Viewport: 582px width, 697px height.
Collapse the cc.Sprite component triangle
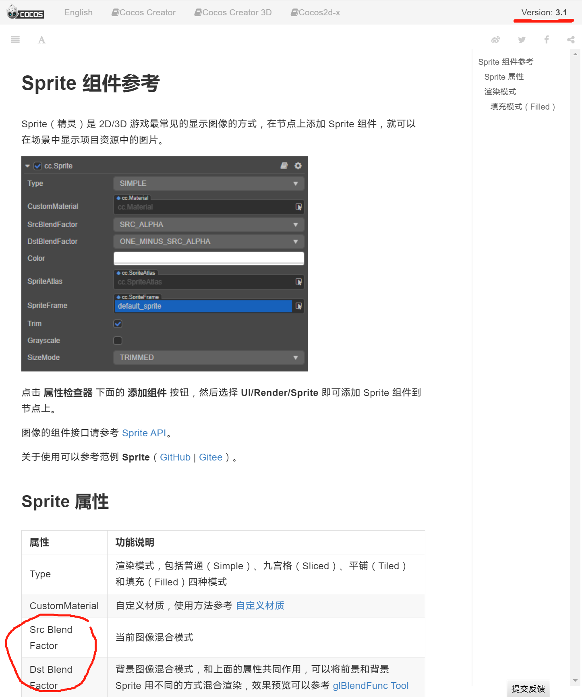27,166
